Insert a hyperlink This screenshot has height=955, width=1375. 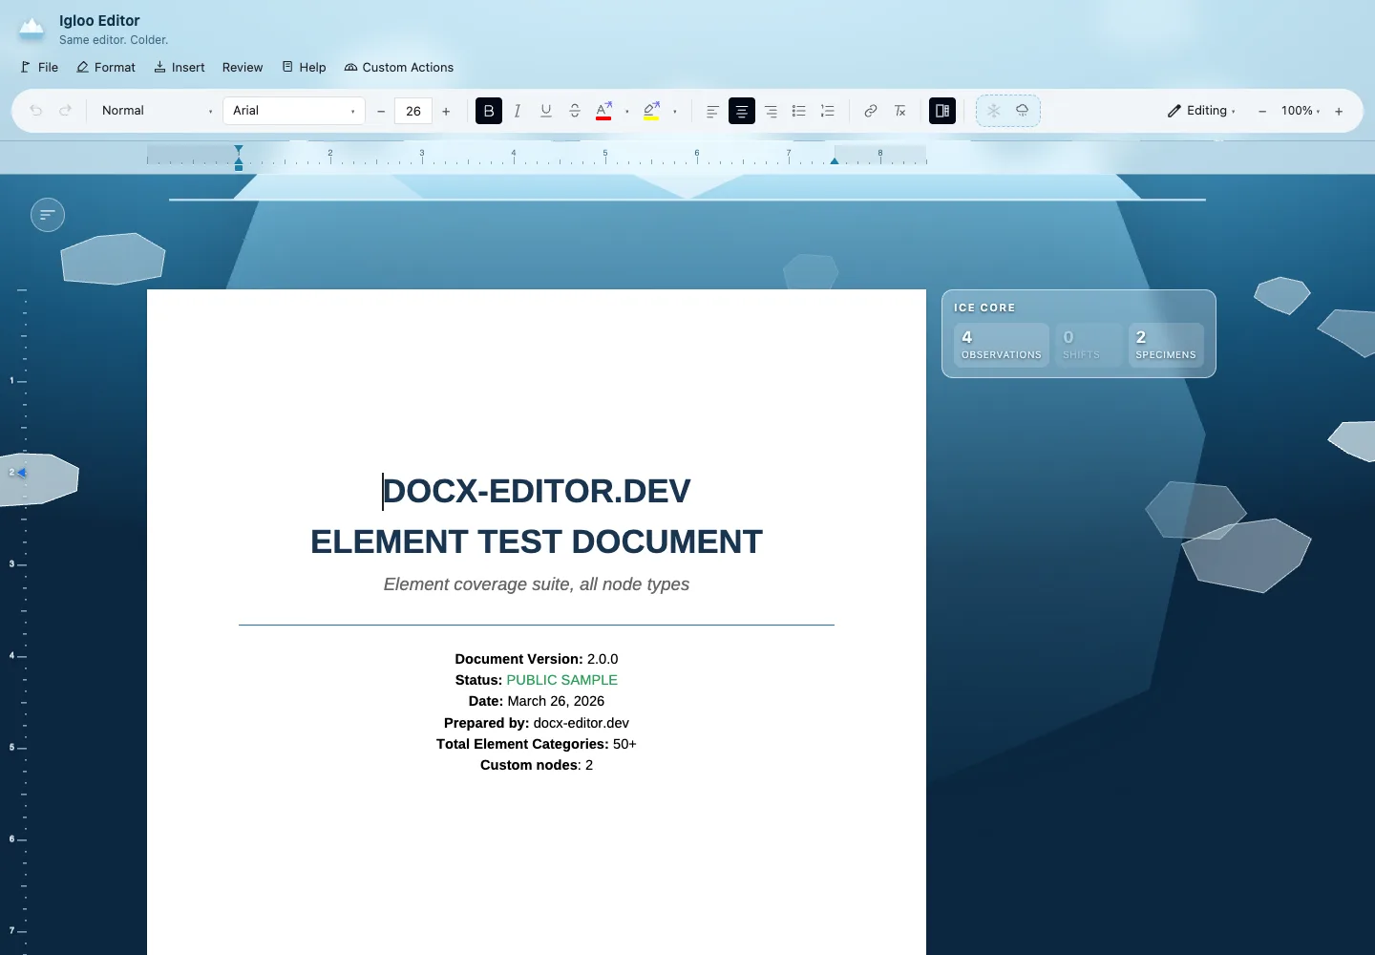tap(871, 111)
